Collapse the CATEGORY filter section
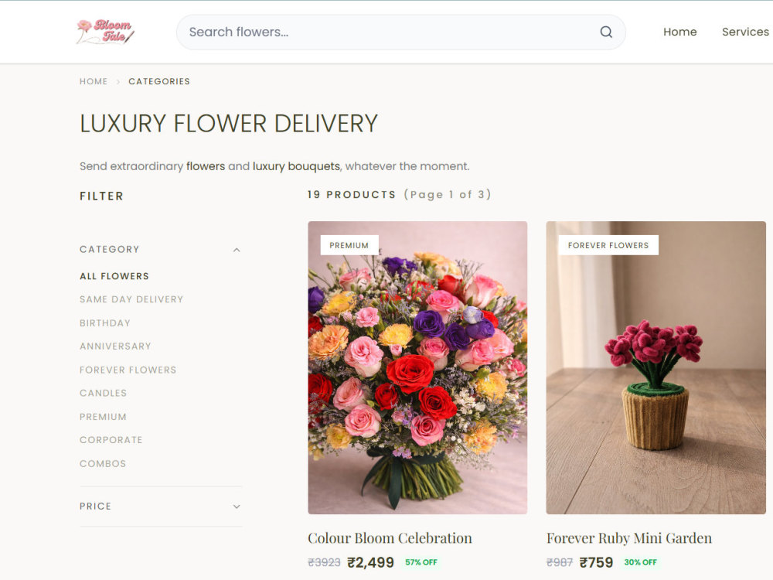773x580 pixels. click(160, 250)
